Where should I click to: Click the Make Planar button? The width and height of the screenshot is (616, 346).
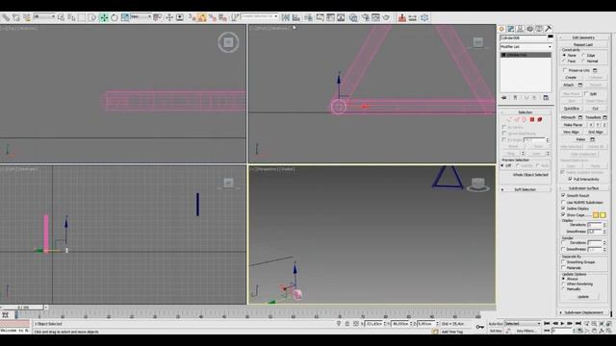pyautogui.click(x=574, y=125)
